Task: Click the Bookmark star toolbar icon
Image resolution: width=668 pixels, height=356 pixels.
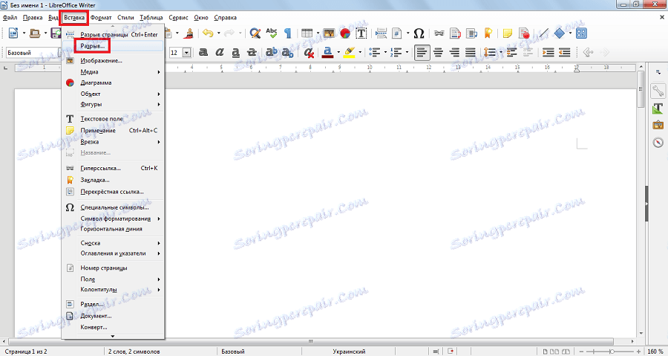Action: (488, 33)
